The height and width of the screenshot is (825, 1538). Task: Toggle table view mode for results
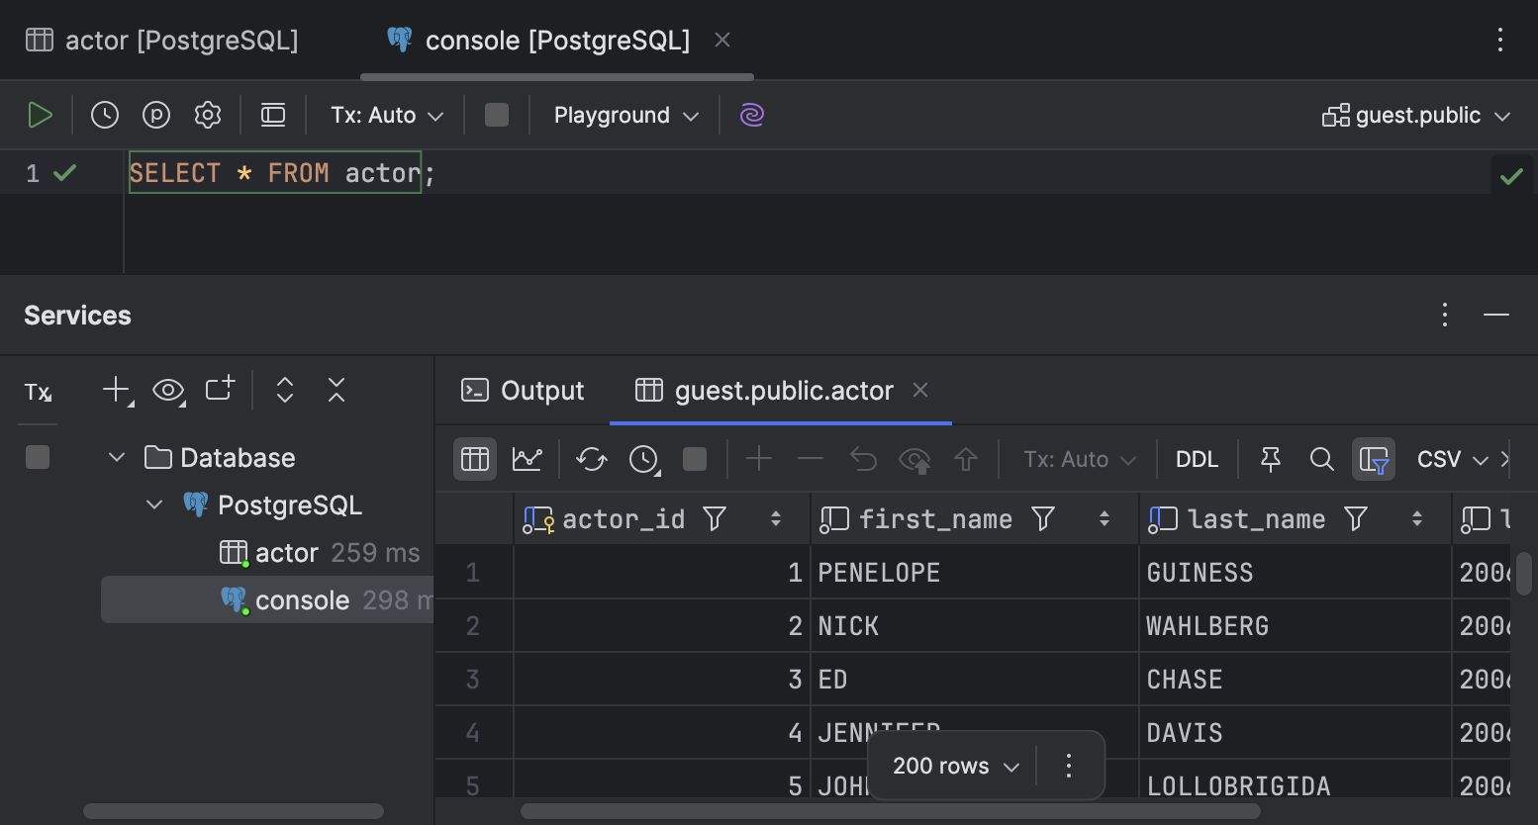[x=474, y=458]
